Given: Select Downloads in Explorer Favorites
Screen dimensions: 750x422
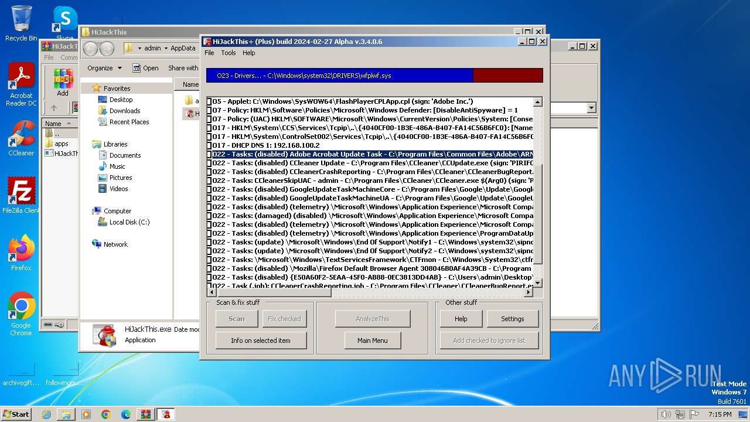Looking at the screenshot, I should point(124,111).
